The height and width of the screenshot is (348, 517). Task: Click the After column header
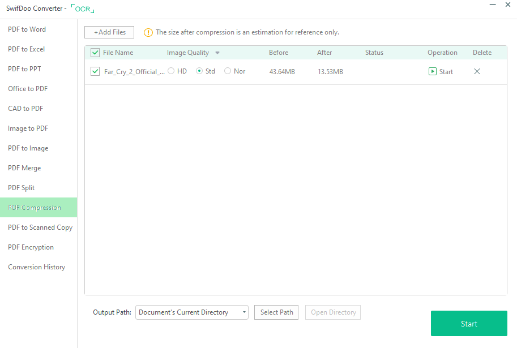coord(324,53)
